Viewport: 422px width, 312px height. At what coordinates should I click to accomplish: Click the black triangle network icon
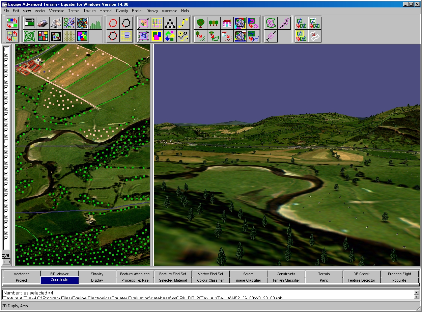click(x=170, y=23)
